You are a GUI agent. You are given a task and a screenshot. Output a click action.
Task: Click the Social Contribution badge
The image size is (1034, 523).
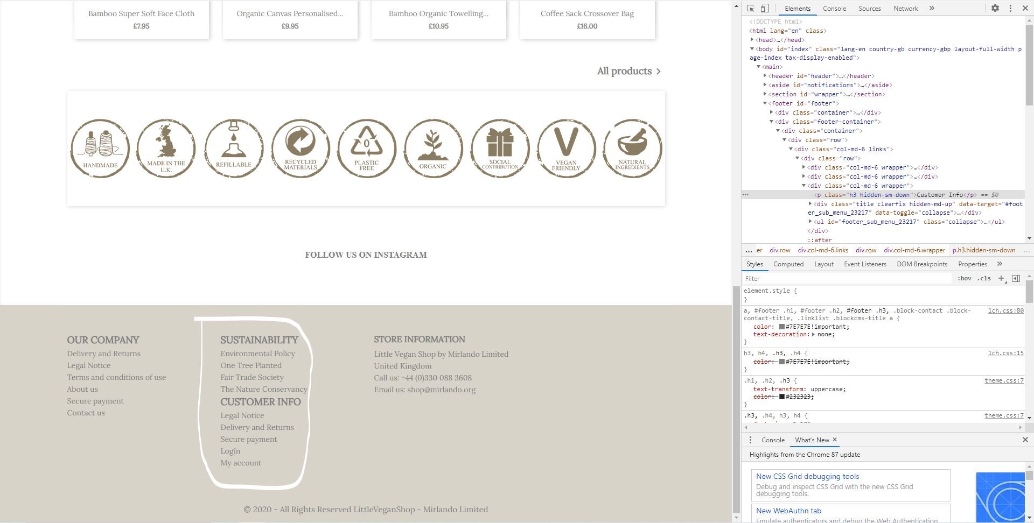pos(500,149)
